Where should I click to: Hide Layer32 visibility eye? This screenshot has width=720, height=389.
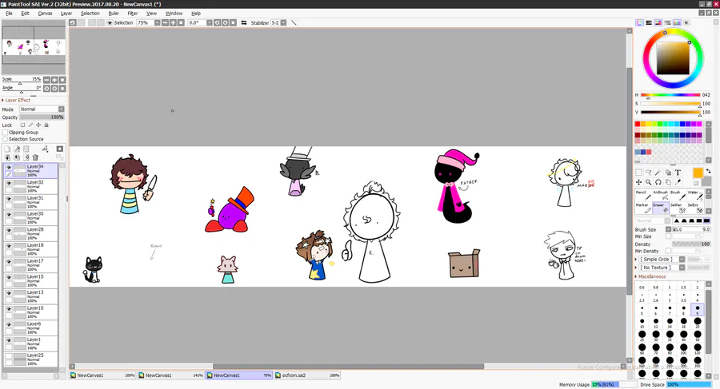tap(9, 183)
